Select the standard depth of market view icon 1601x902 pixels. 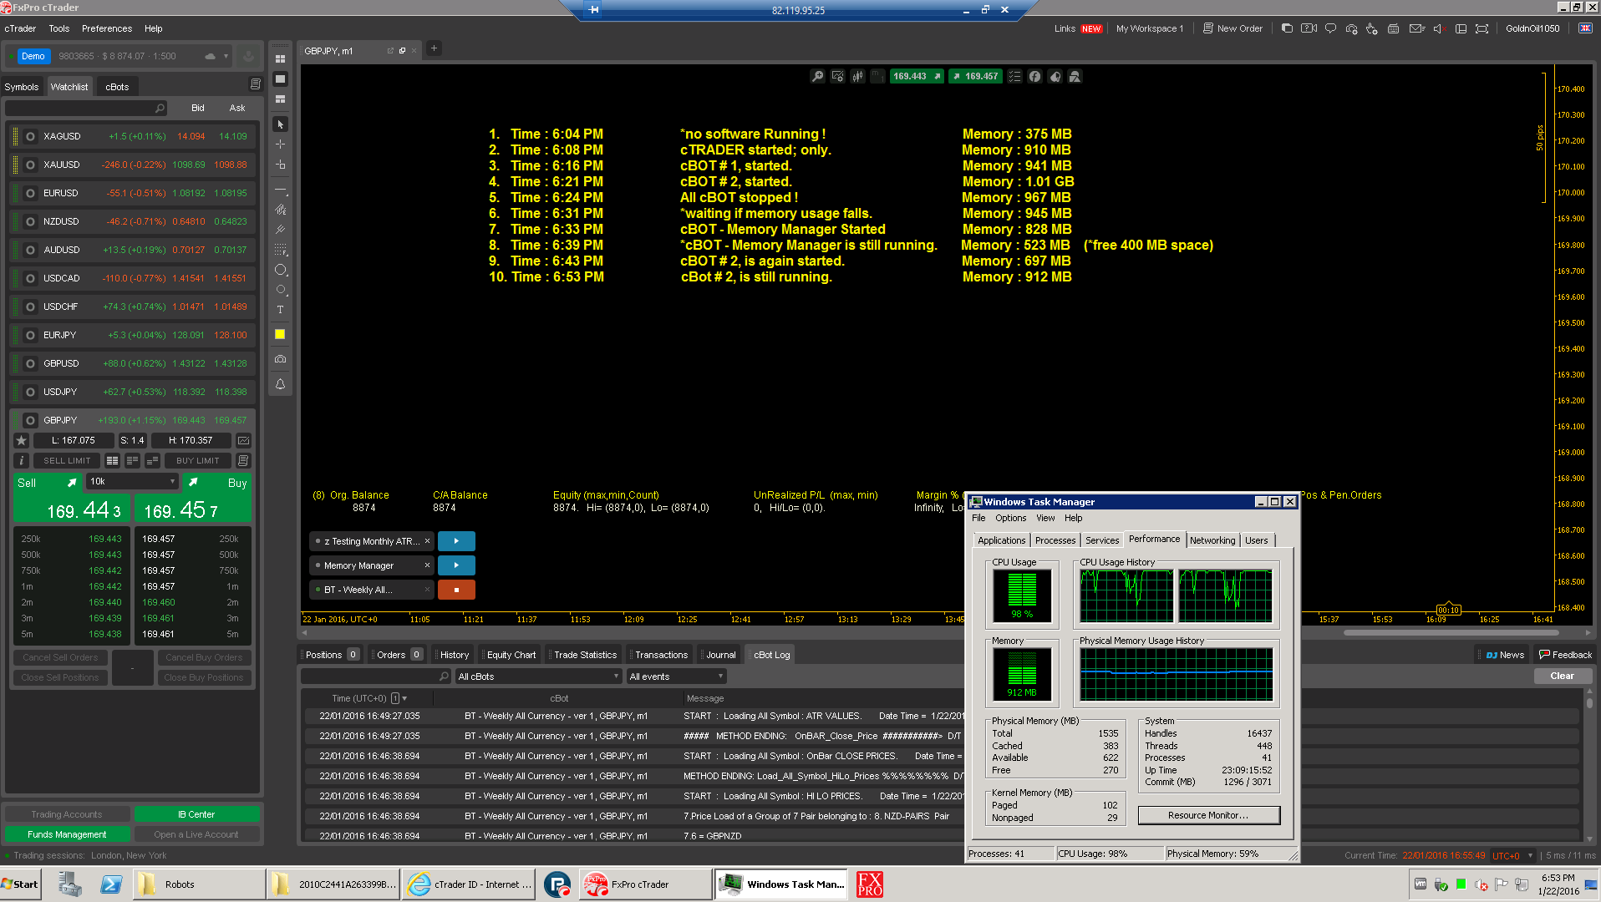112,460
